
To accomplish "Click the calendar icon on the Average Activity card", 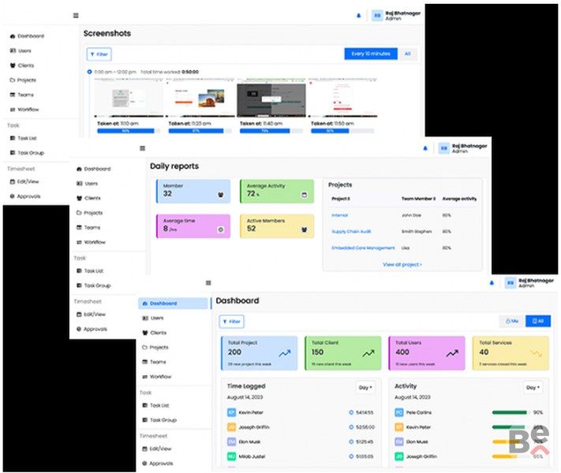I will pyautogui.click(x=304, y=196).
